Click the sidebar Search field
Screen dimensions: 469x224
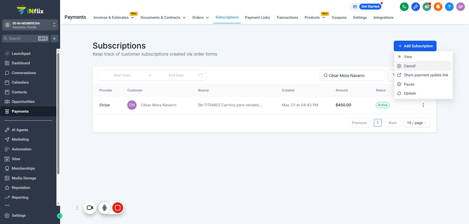[x=26, y=38]
